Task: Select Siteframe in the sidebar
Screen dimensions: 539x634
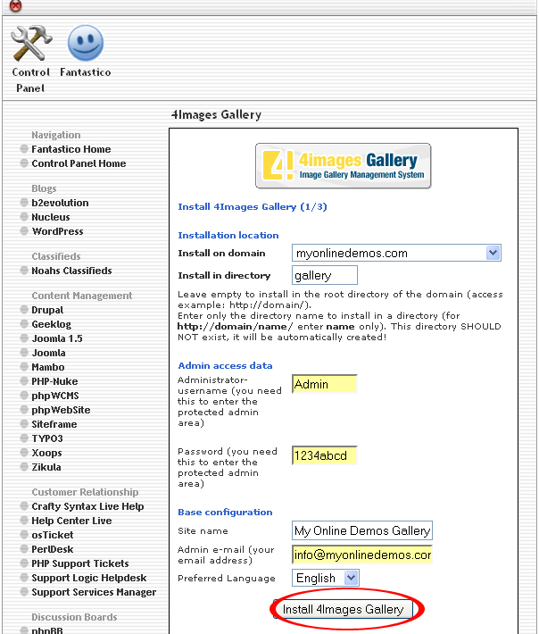Action: pyautogui.click(x=54, y=424)
